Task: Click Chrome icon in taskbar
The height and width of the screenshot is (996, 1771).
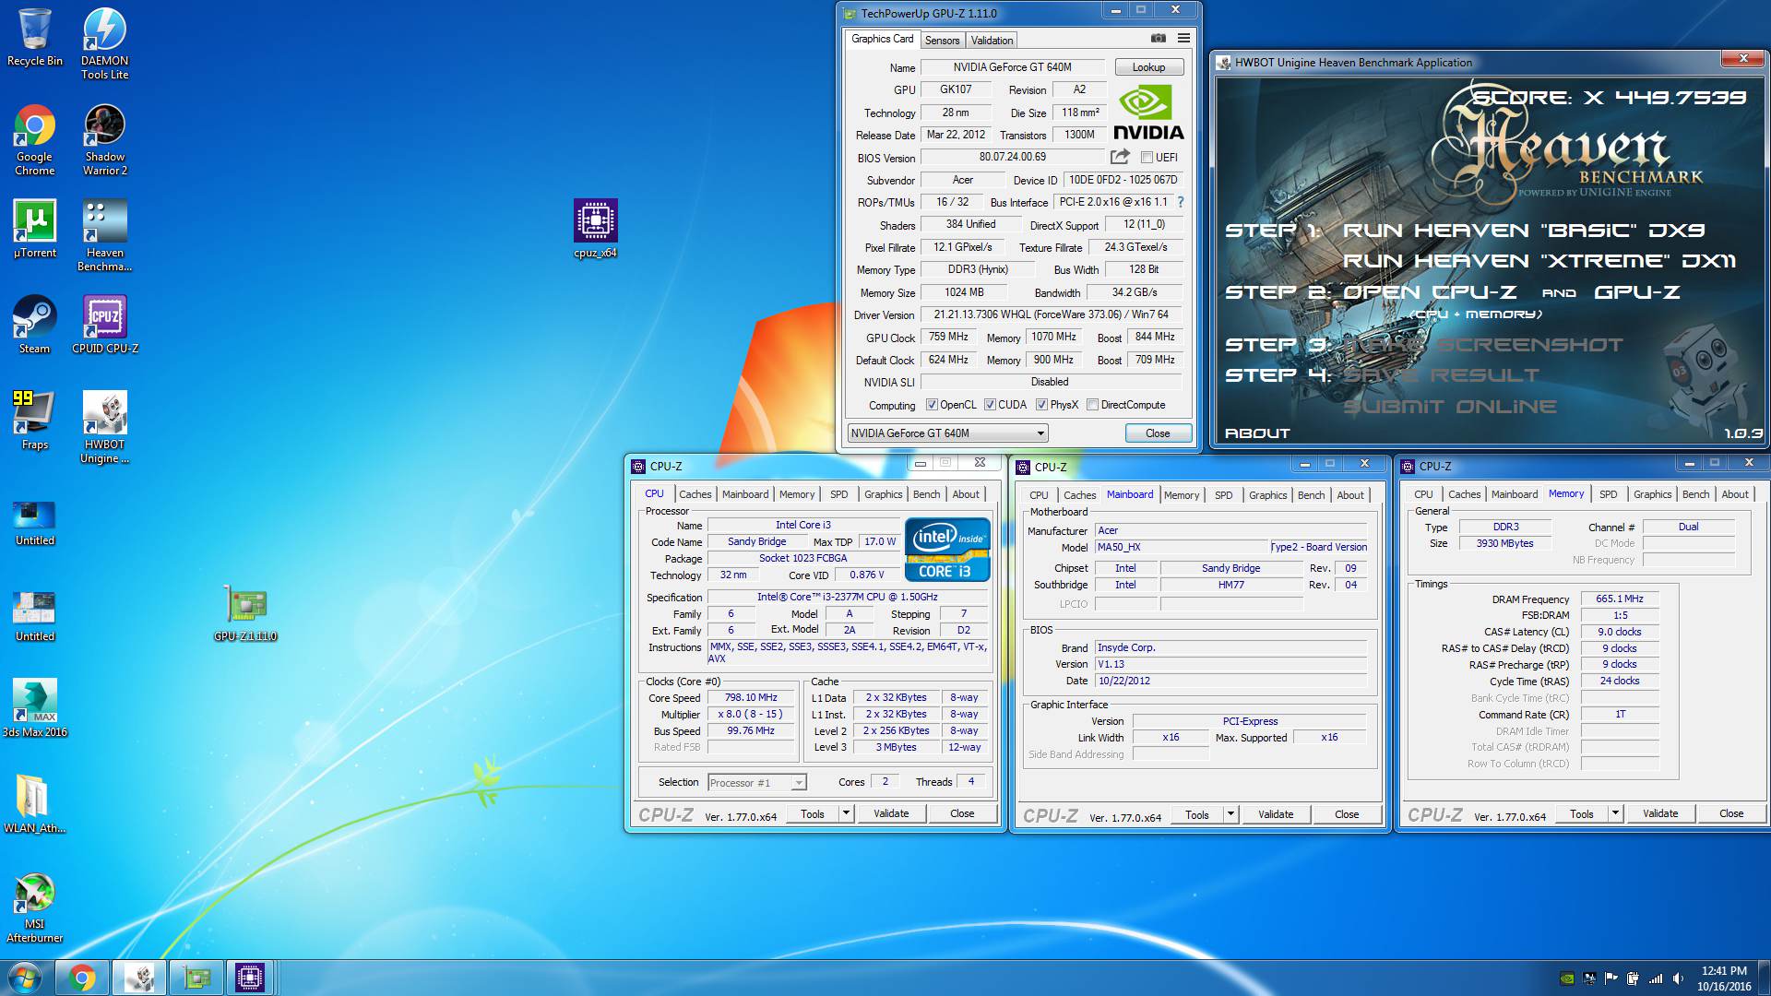Action: click(81, 978)
